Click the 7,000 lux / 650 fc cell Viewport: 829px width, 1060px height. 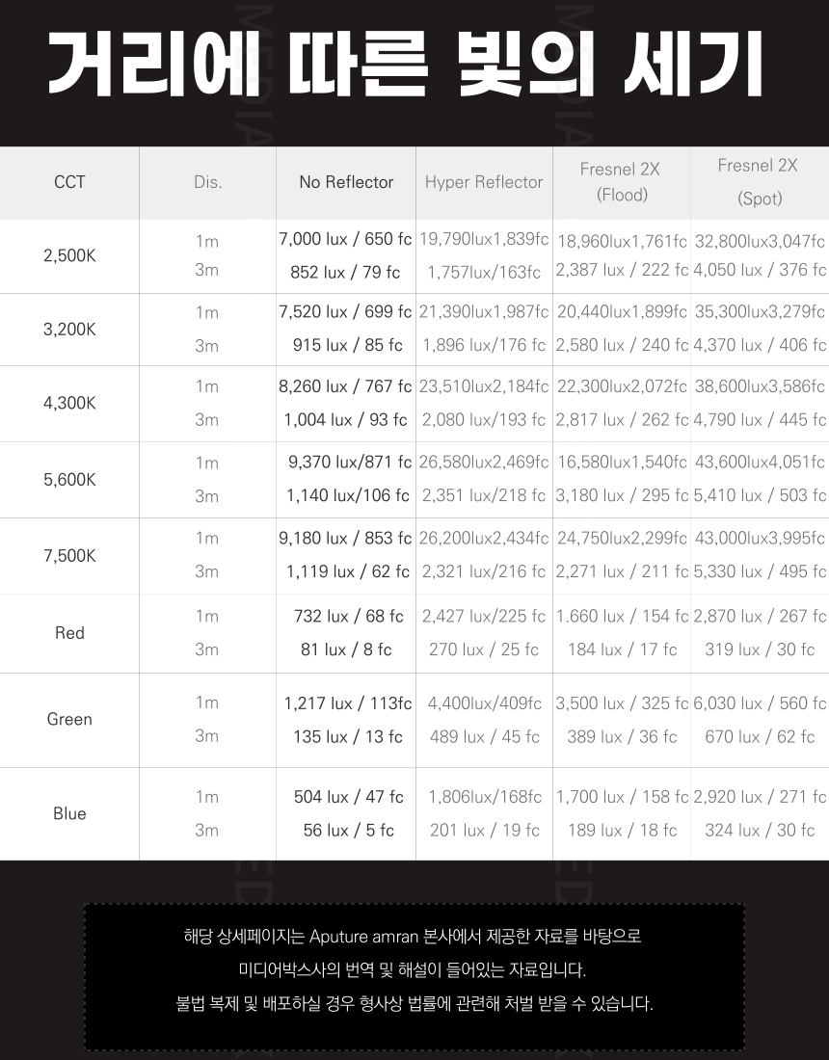tap(345, 239)
